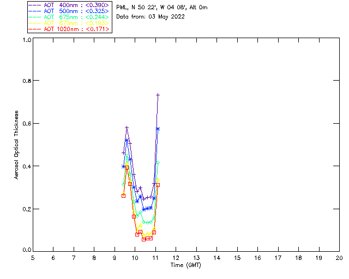Screen dimensions: 349x279
Task: Click the highest purple 400nm data point
Action: (158, 95)
